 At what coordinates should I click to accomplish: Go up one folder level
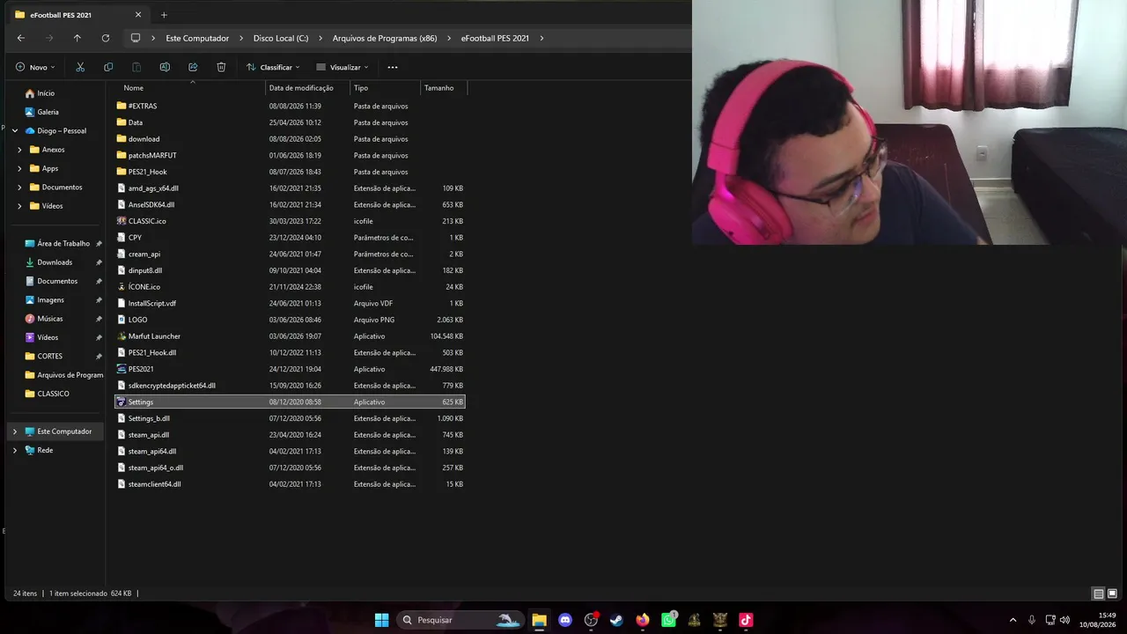pyautogui.click(x=77, y=38)
